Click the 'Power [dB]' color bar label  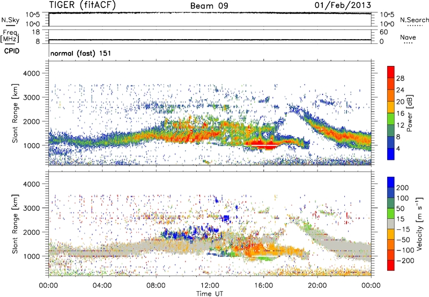pyautogui.click(x=410, y=113)
